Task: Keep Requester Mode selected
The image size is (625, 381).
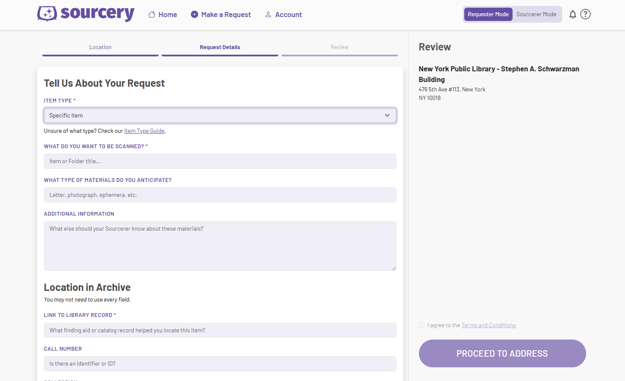Action: click(488, 14)
